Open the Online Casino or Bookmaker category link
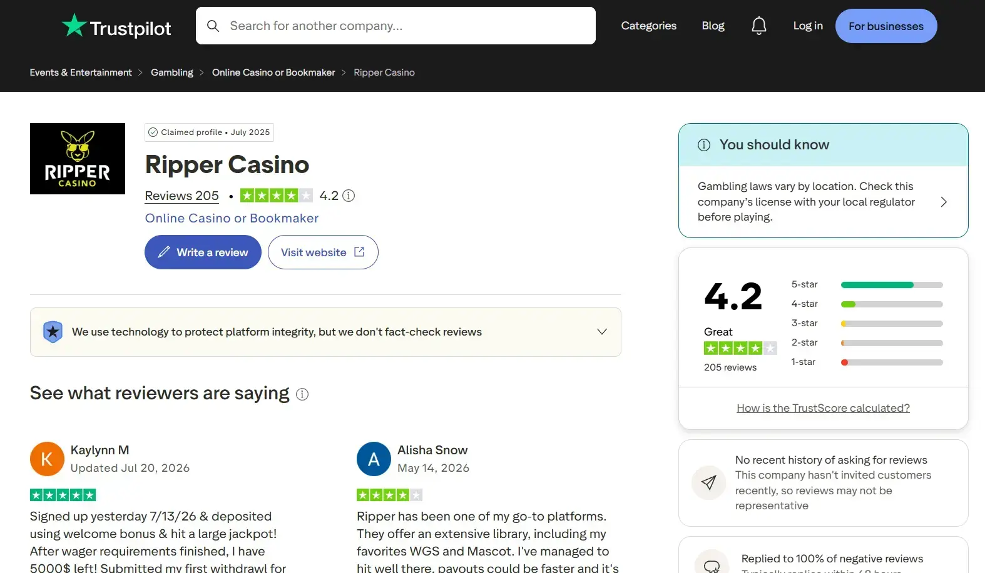The height and width of the screenshot is (573, 985). 232,218
